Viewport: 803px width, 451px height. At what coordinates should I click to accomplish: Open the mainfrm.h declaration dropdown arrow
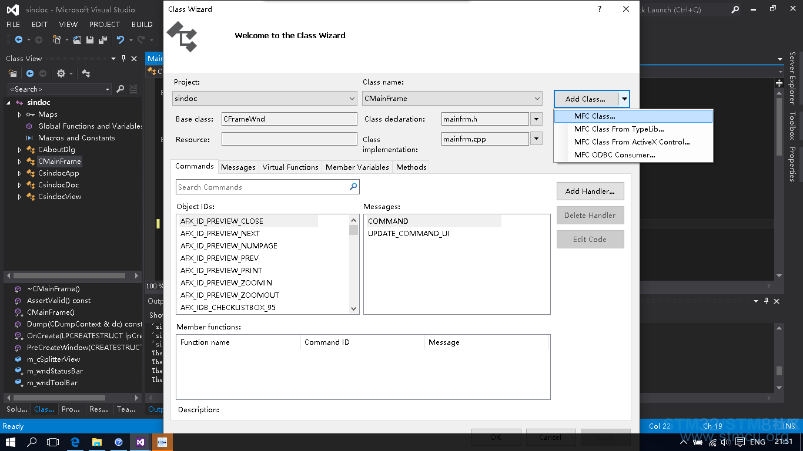point(536,119)
